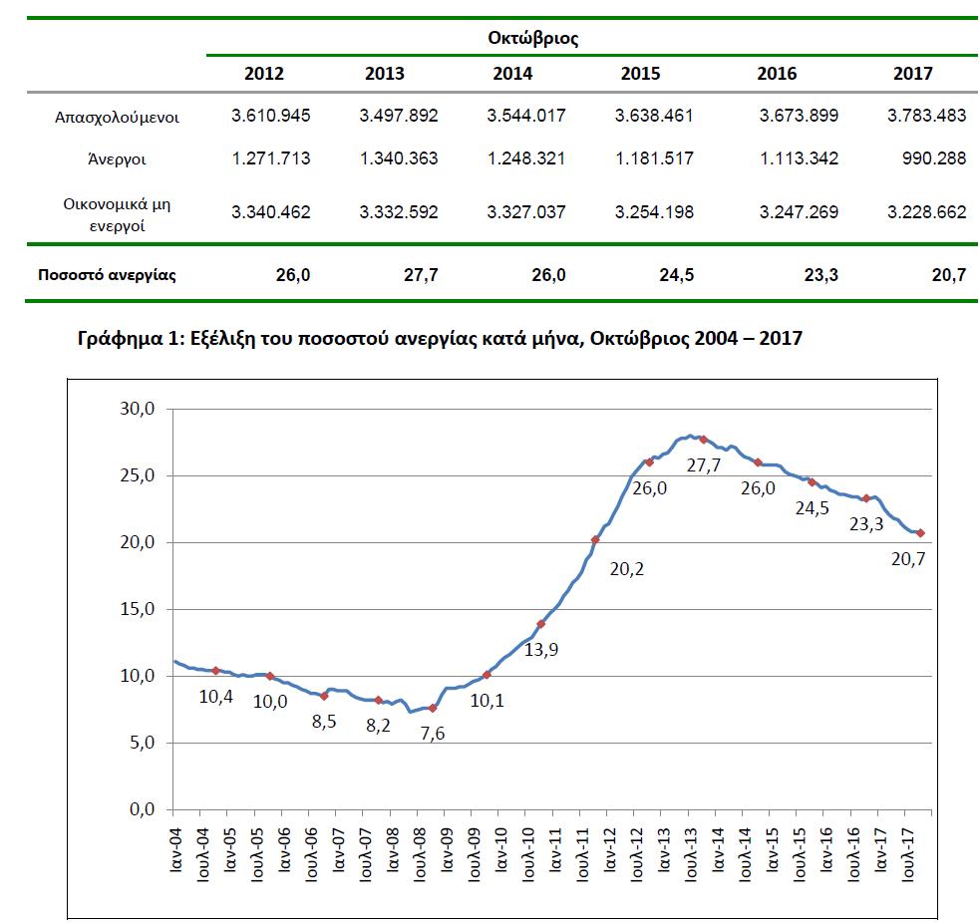Image resolution: width=979 pixels, height=923 pixels.
Task: Click the 'Απασχολούμενοι' row label
Action: point(118,118)
